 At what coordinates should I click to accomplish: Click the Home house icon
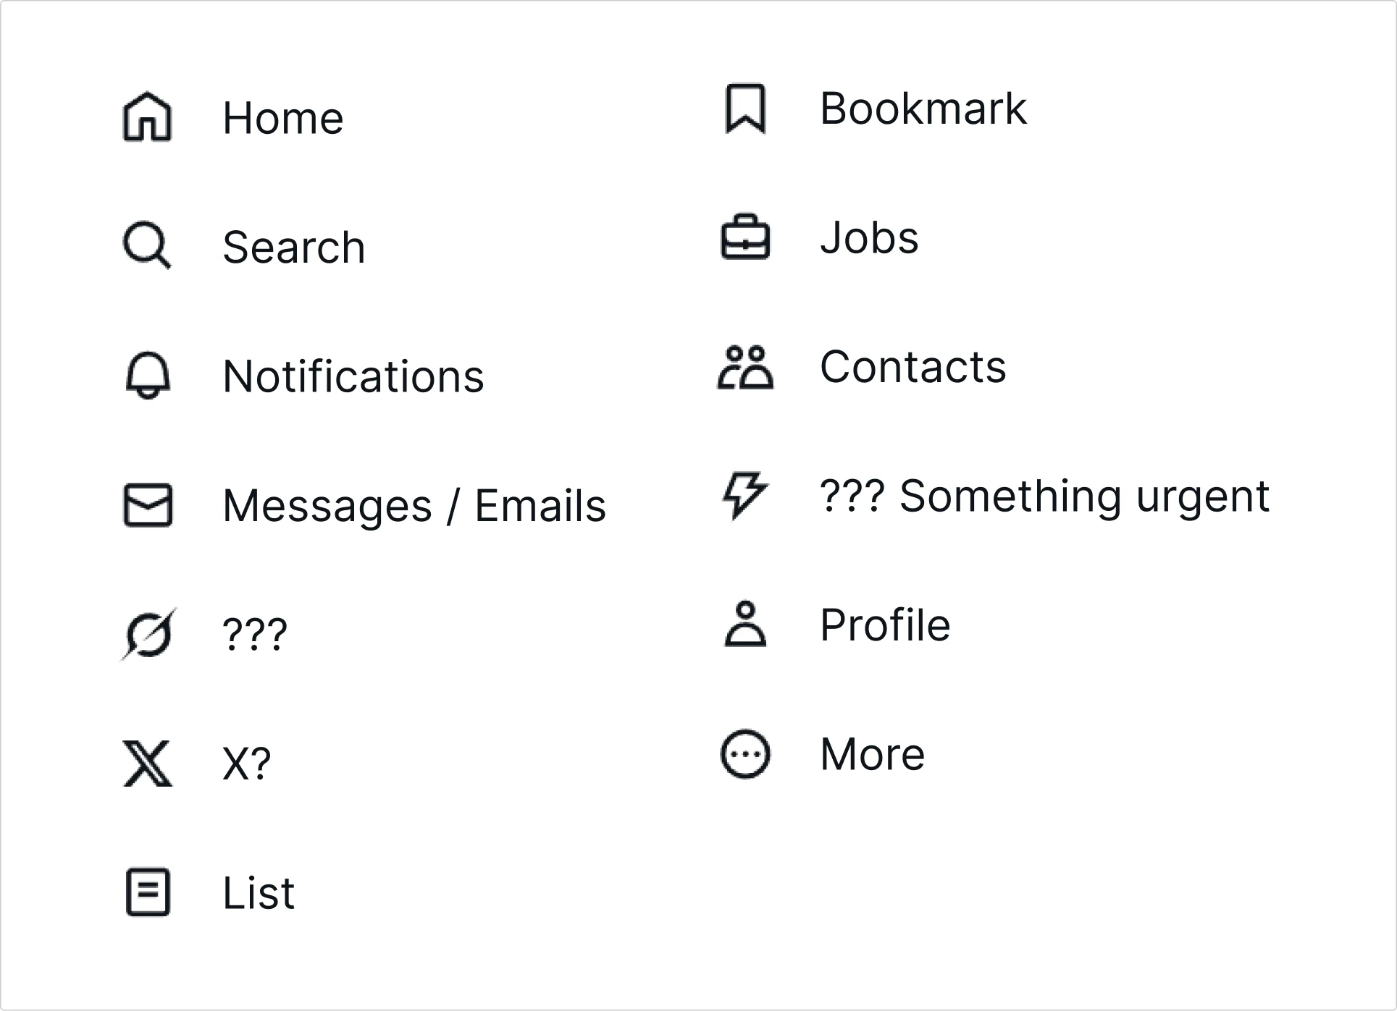pyautogui.click(x=148, y=117)
